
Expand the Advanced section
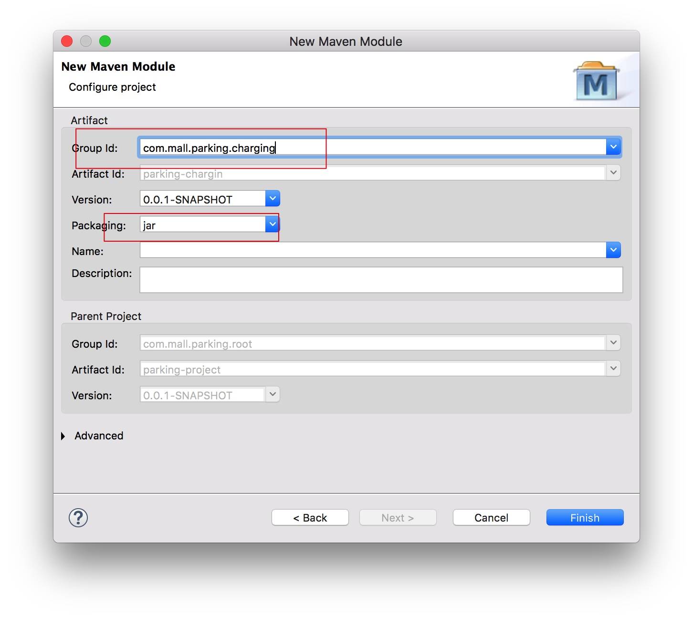[63, 436]
